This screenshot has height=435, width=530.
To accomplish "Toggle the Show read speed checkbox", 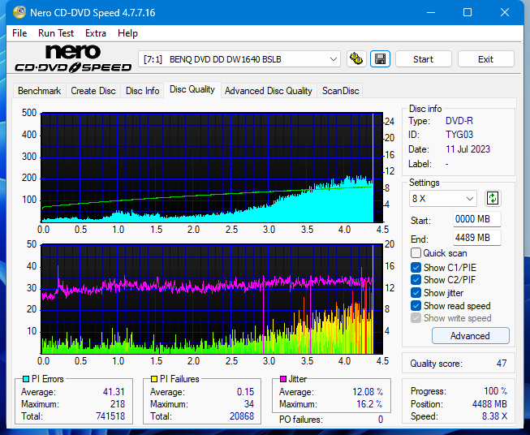I will pyautogui.click(x=416, y=305).
